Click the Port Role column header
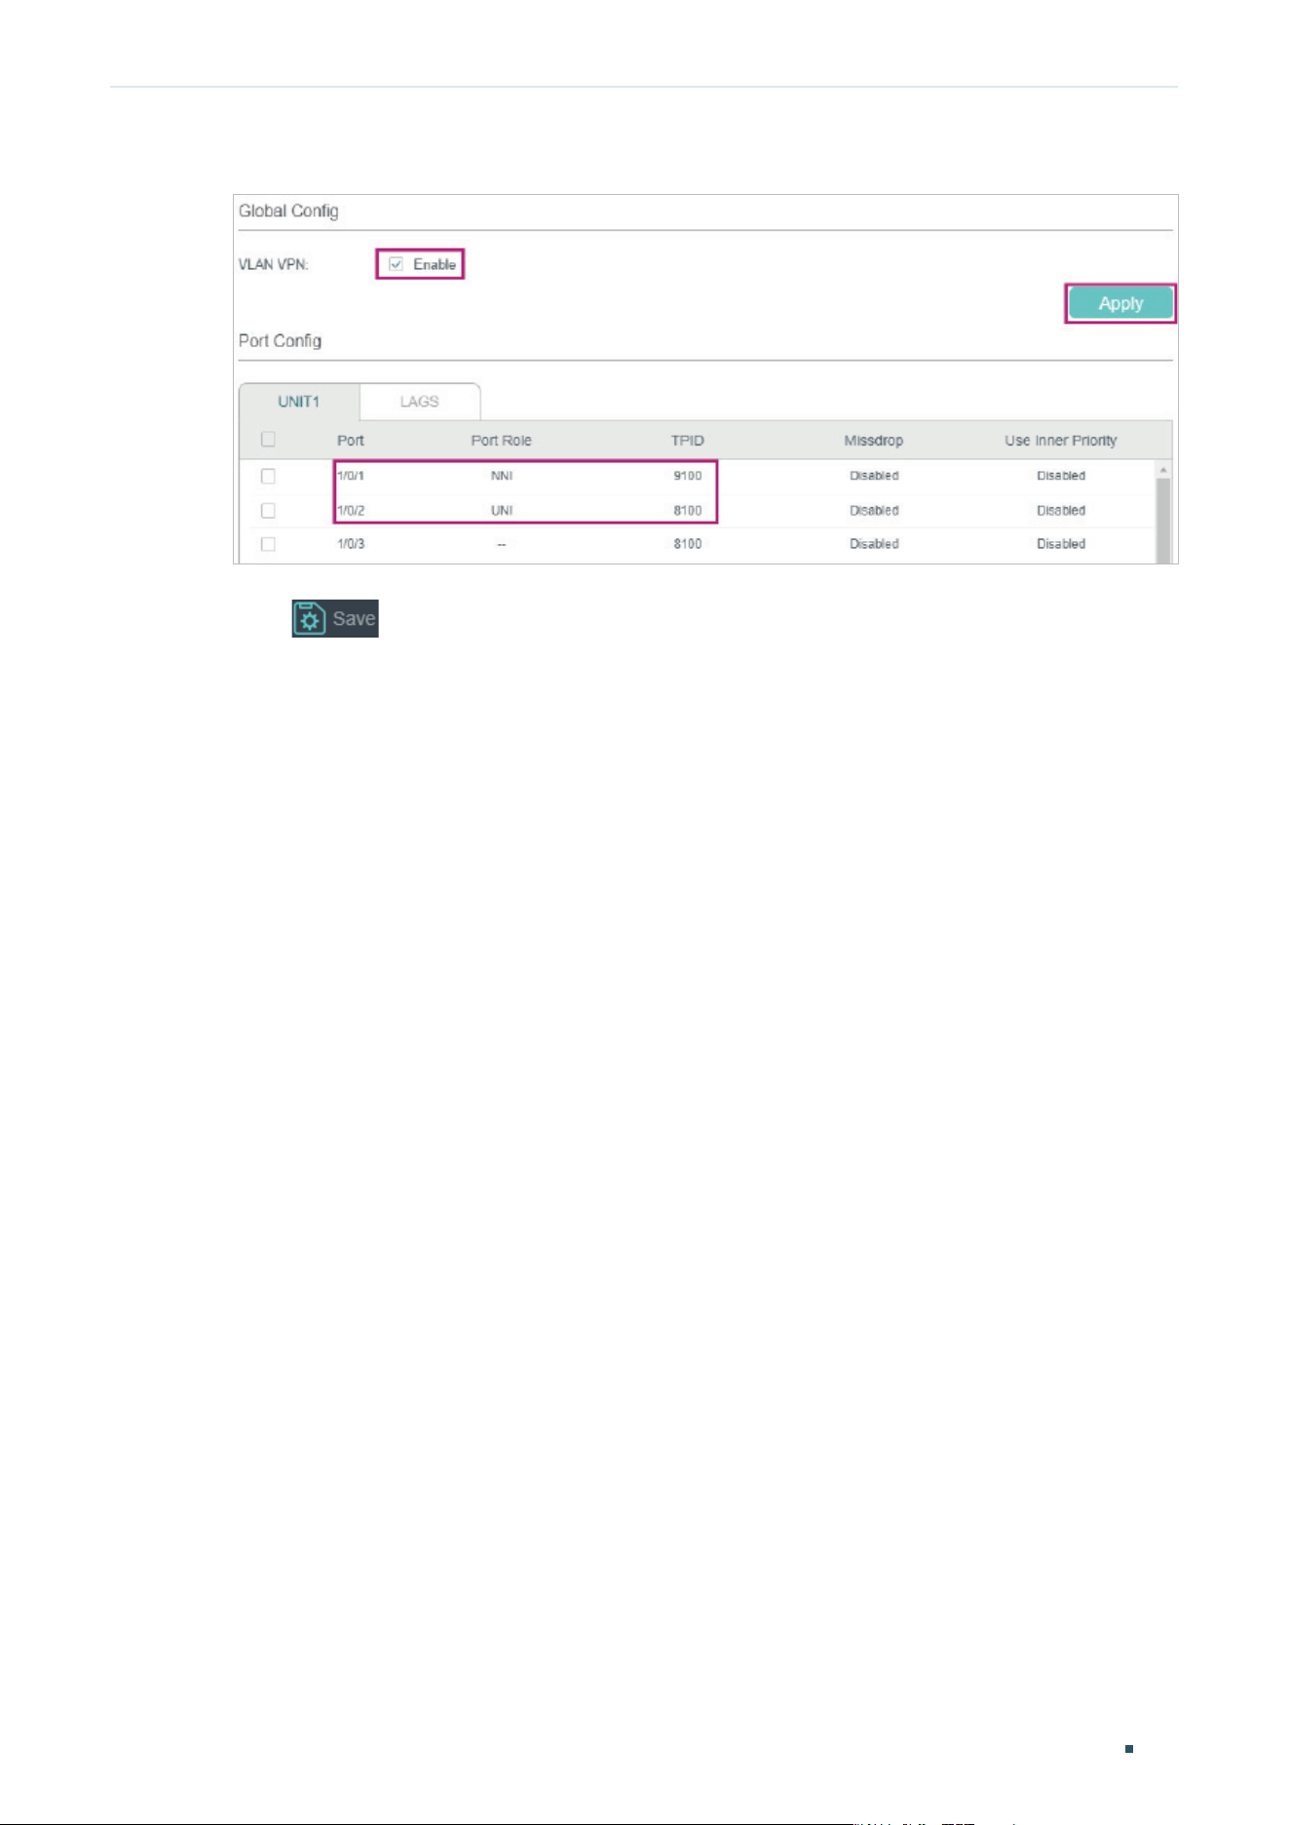This screenshot has height=1825, width=1290. click(502, 441)
